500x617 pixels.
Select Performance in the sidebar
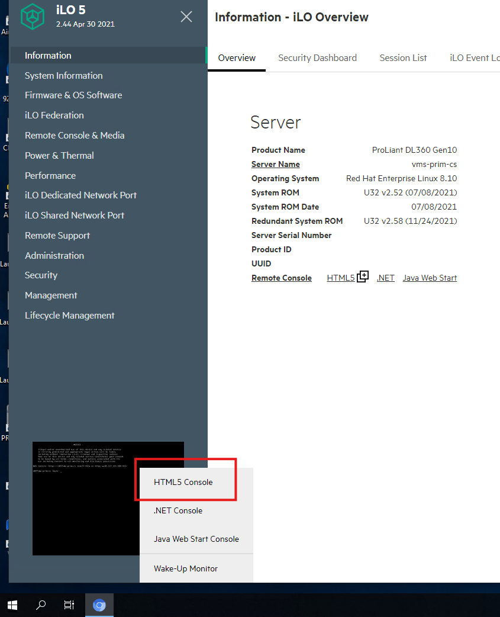50,175
